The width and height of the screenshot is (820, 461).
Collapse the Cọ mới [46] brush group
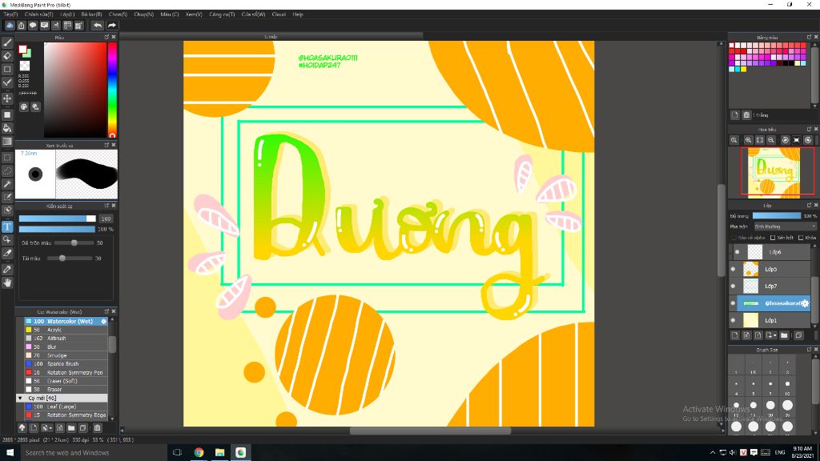tap(20, 399)
